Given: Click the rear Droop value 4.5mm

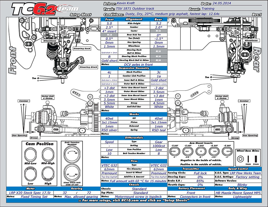Looking at the screenshot, I should [159, 103].
